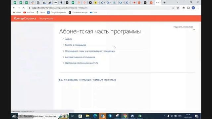Click the page heading Абонентская часть программы
This screenshot has height=119, width=212.
100,31
